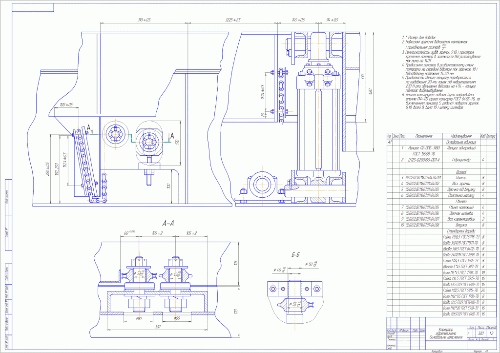Click the "Коректор гідропідйомача" title block text

coord(445,332)
